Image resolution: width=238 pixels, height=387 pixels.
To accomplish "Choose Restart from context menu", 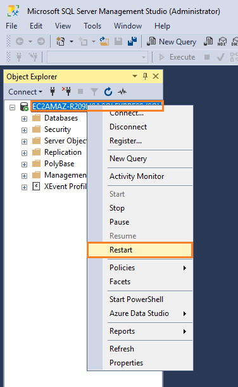I will tap(140, 250).
